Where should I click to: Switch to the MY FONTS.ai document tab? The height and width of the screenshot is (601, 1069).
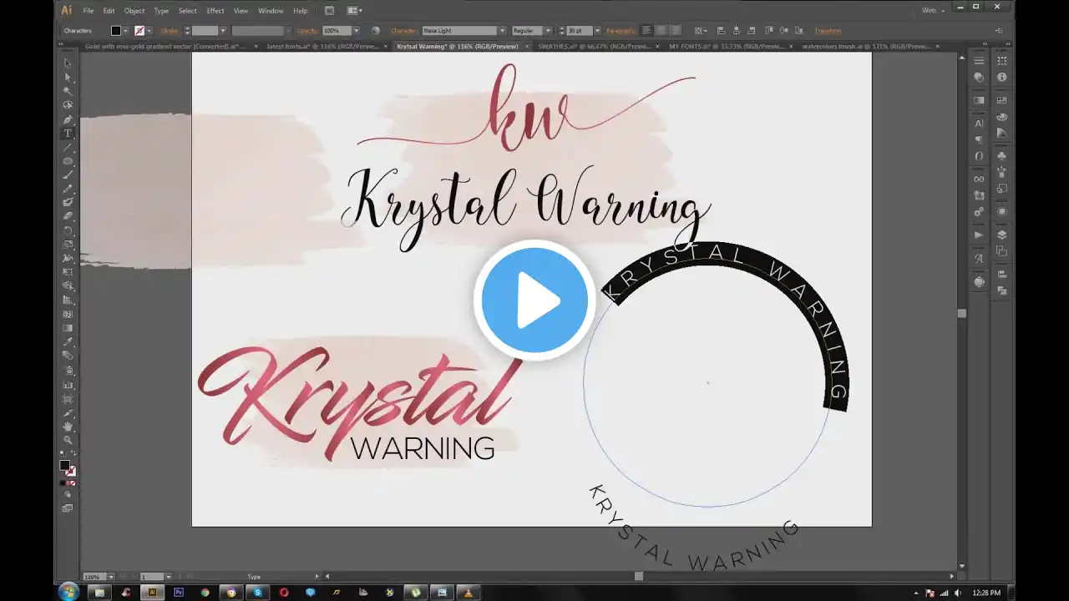click(x=727, y=47)
